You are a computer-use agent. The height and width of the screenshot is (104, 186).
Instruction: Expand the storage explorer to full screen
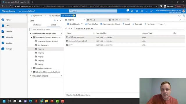[x=180, y=20]
